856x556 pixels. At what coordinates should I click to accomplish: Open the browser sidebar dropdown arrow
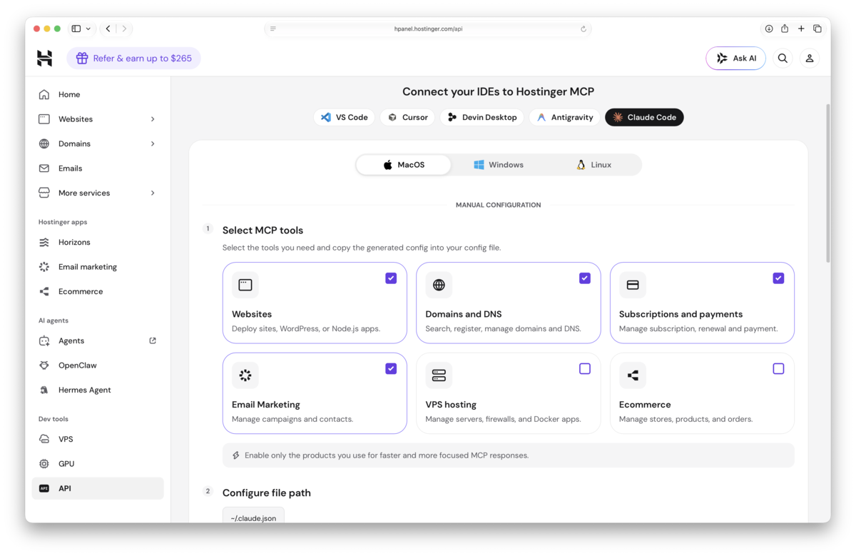coord(88,29)
